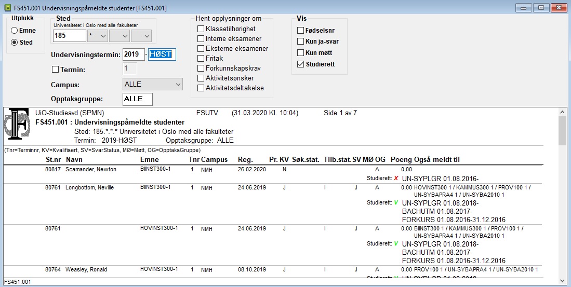
Task: Click student name Longbottom, Neville
Action: (x=89, y=188)
